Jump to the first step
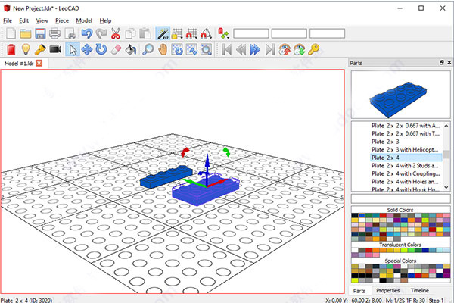454x303 pixels. (225, 49)
